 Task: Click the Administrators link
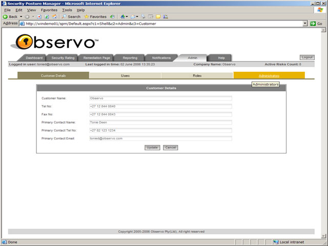269,76
